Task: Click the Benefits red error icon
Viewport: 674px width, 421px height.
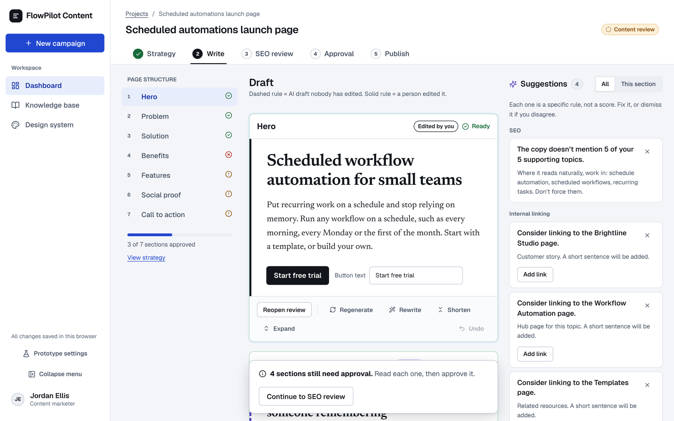Action: (x=229, y=155)
